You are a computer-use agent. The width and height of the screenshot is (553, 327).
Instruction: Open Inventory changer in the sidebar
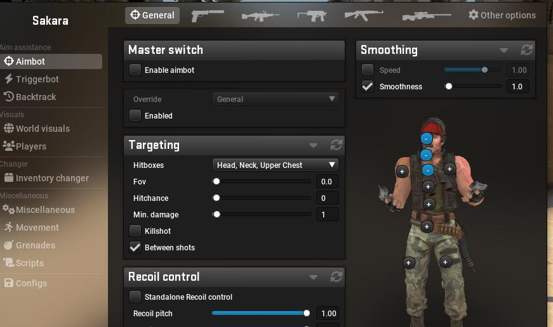[x=51, y=178]
